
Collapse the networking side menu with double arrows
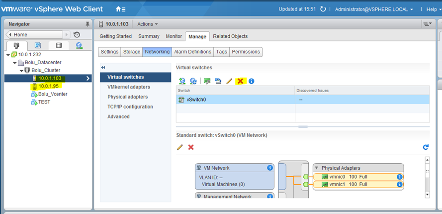103,68
